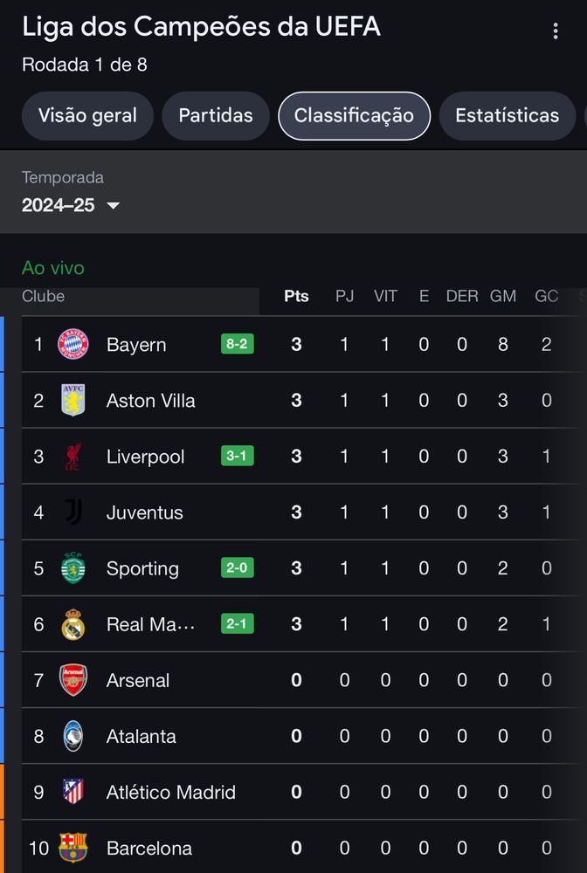Click the Barcelona crest icon

[73, 848]
